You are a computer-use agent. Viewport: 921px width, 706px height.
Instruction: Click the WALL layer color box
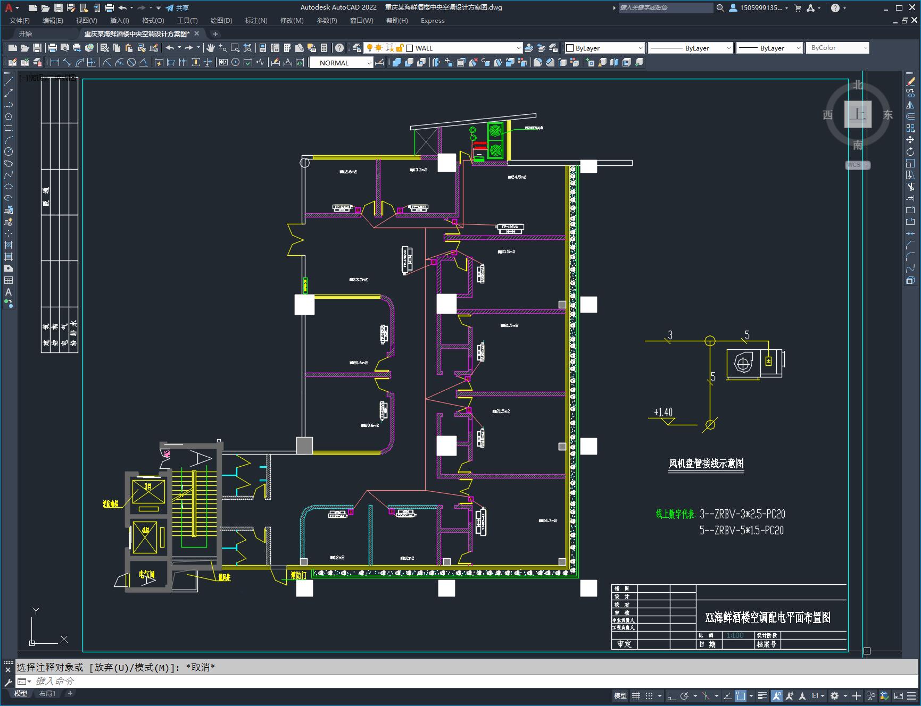coord(410,48)
